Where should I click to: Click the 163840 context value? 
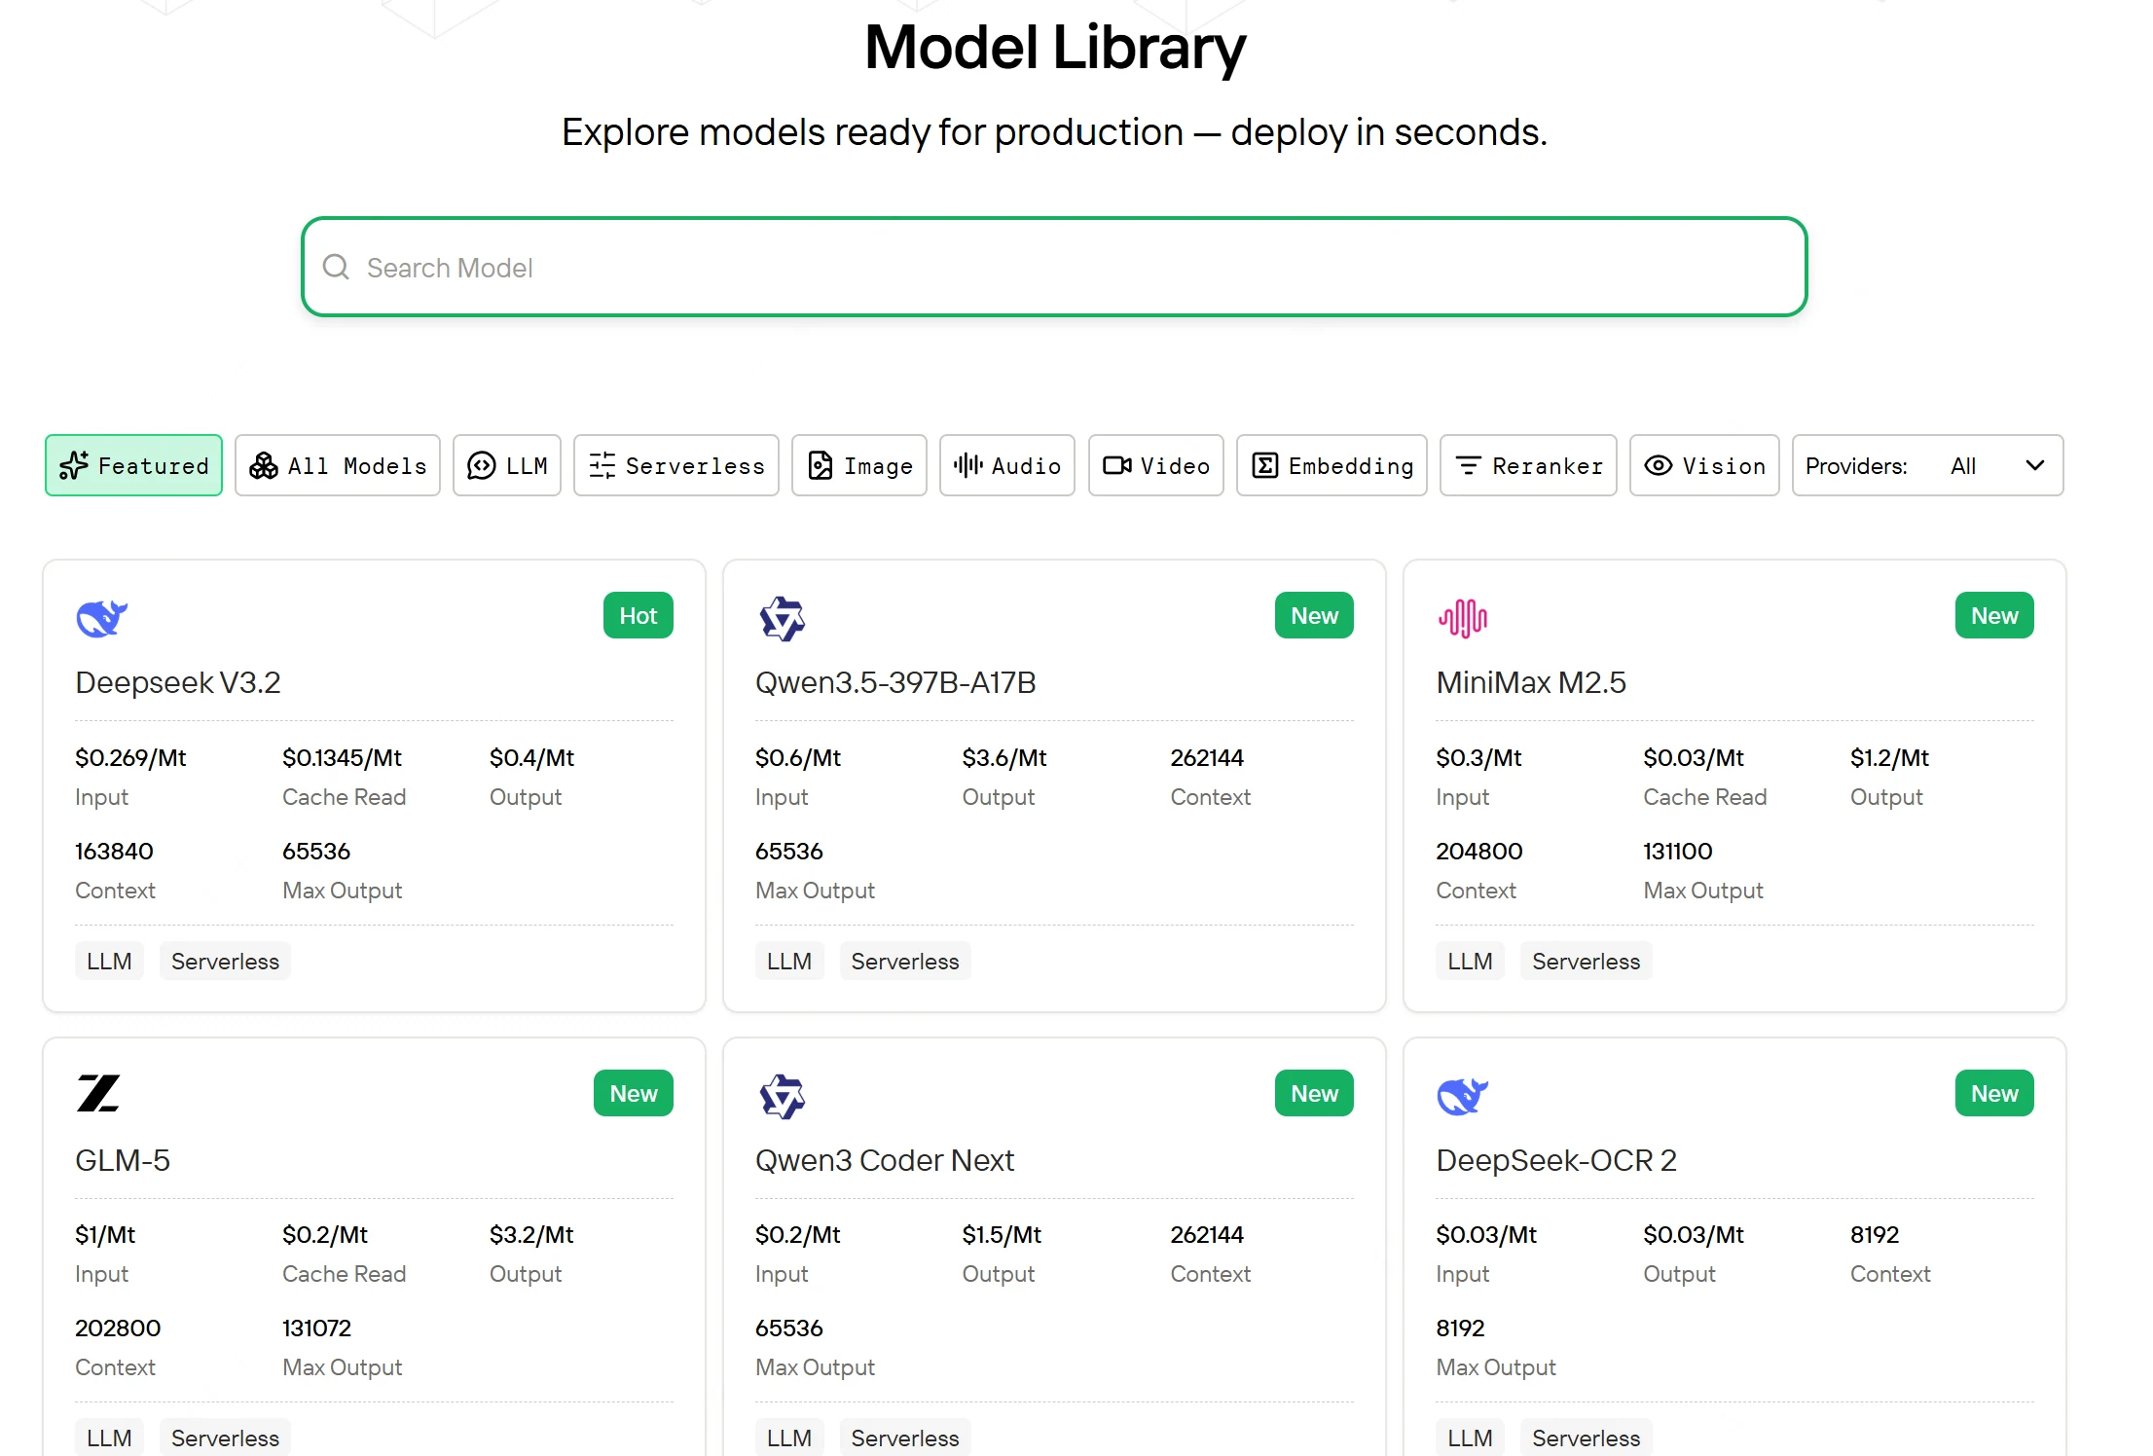click(x=114, y=851)
